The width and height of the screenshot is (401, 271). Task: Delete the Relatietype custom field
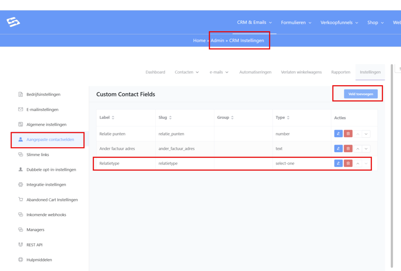[x=348, y=164]
